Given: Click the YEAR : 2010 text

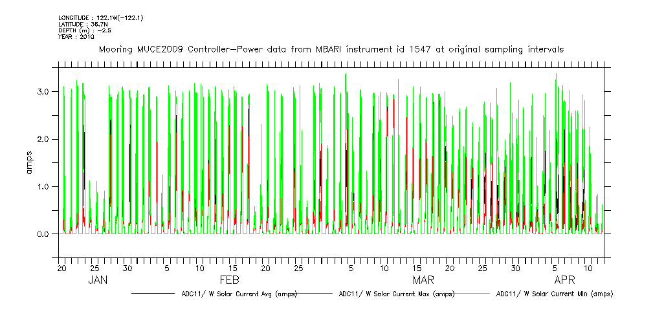Looking at the screenshot, I should tap(76, 37).
